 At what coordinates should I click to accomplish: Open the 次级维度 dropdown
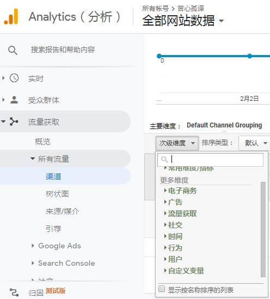tap(177, 143)
